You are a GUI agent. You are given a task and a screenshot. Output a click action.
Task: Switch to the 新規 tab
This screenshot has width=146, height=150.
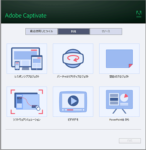click(74, 31)
